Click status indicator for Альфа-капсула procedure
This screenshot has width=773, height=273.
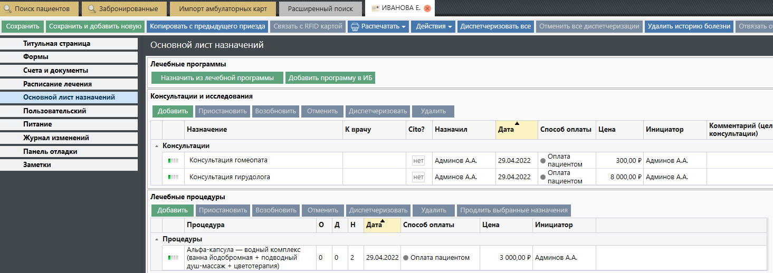click(173, 258)
